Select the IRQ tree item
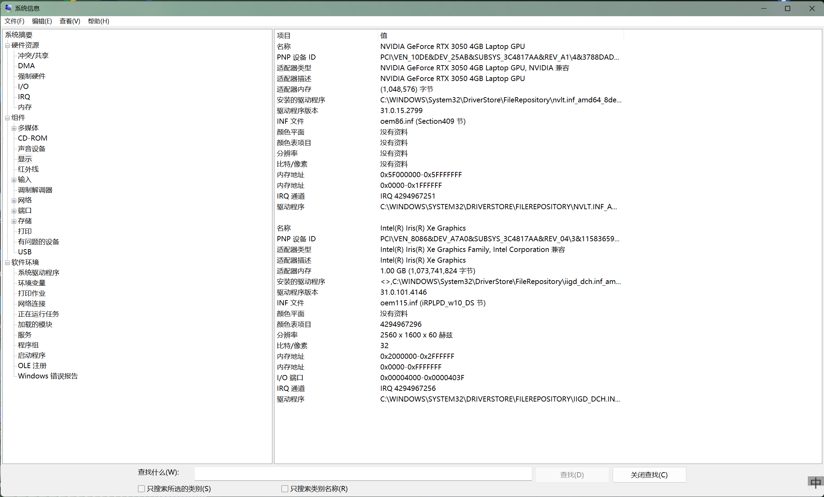824x497 pixels. (24, 97)
